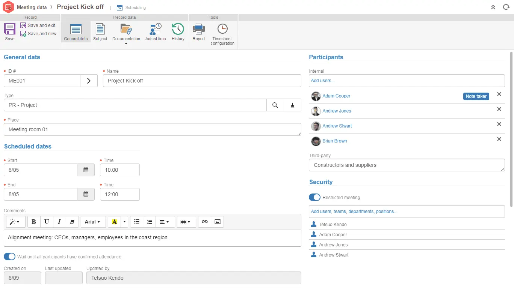Click Save and exit

(x=38, y=25)
